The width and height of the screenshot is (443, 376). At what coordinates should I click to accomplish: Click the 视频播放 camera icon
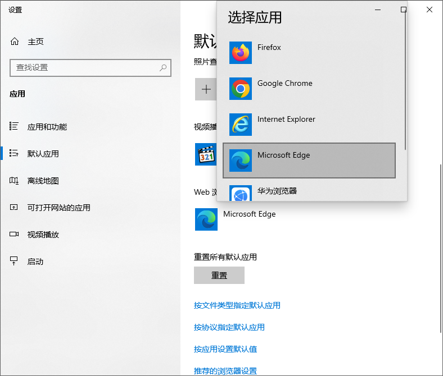point(14,234)
